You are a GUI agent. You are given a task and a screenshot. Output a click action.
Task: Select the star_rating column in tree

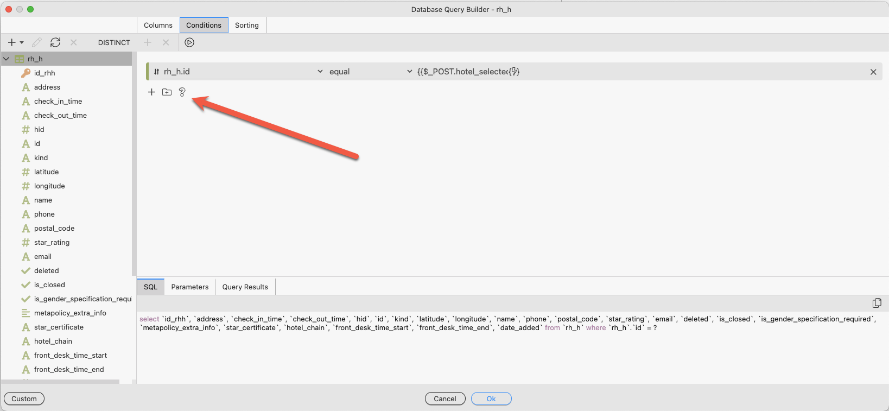(x=52, y=243)
